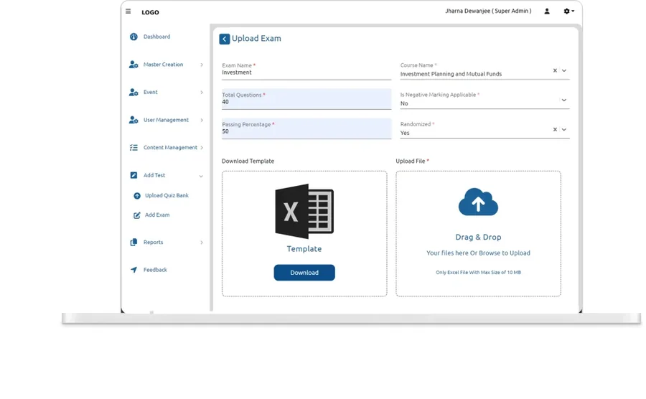
Task: Click the Drag & Drop text
Action: [x=478, y=238]
